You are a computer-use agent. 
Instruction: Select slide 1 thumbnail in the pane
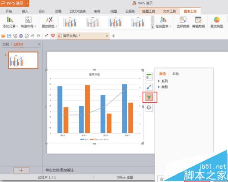point(23,60)
